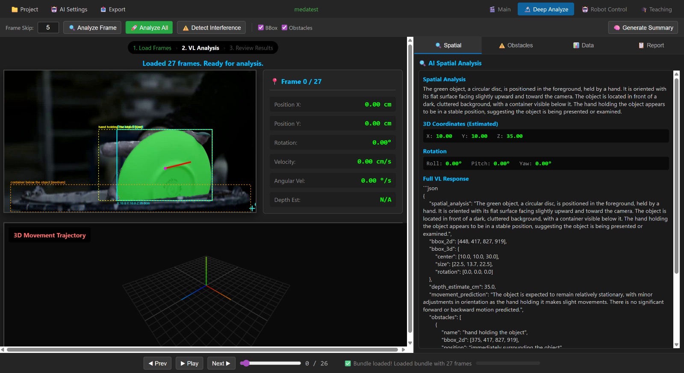Click the brain icon on Generate Summary

point(617,27)
